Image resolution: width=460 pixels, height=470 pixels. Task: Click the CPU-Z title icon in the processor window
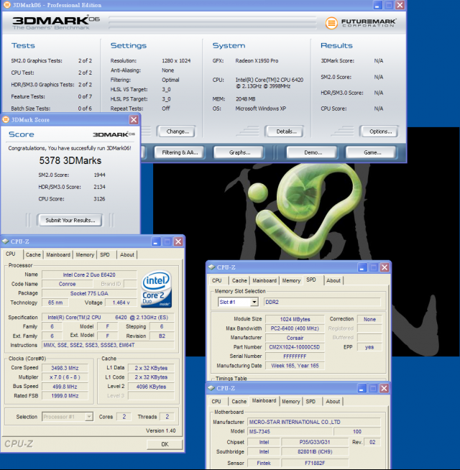(6, 241)
